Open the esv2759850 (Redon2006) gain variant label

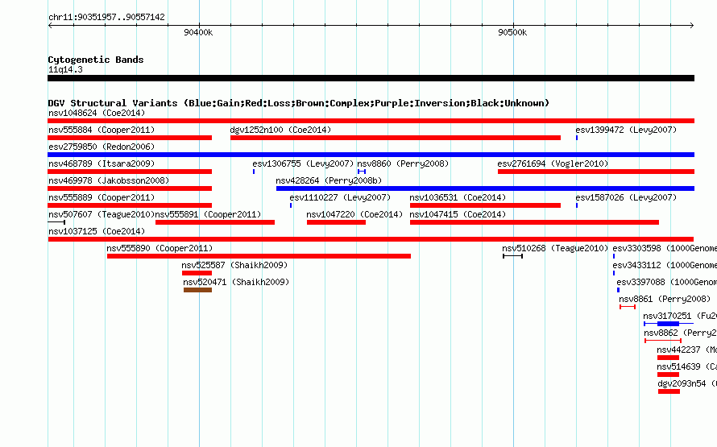coord(102,147)
